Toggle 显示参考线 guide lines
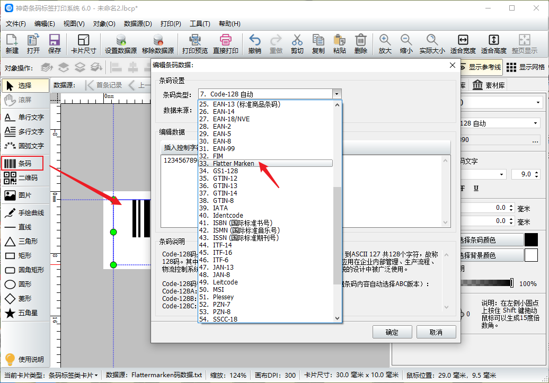549x383 pixels. [480, 67]
